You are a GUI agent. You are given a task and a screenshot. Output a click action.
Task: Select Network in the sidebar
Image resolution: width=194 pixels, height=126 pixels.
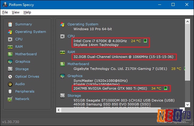click(x=22, y=99)
